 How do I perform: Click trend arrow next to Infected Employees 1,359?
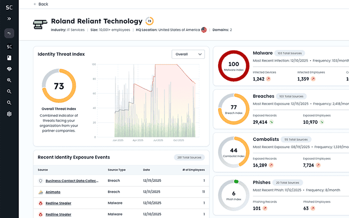[313, 79]
